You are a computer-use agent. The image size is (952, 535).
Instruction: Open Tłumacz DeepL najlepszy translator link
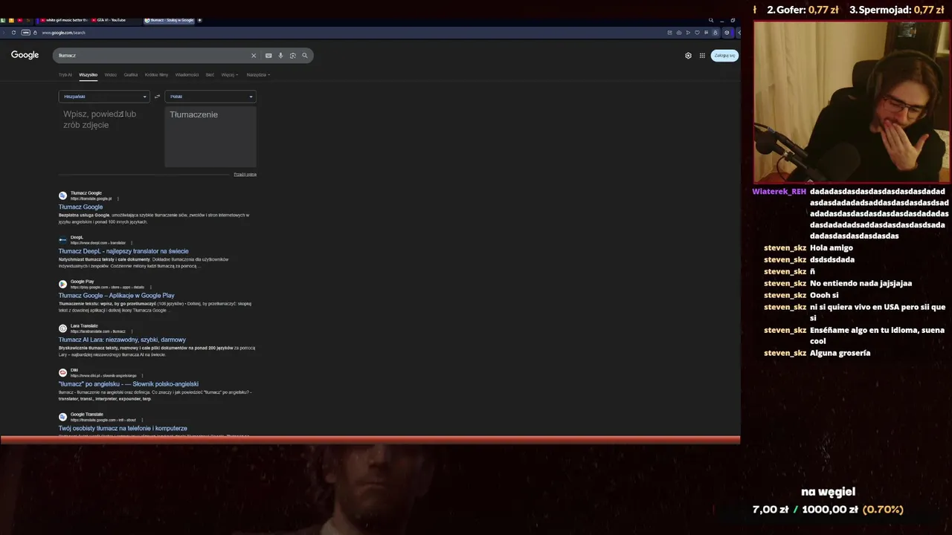[x=123, y=251]
